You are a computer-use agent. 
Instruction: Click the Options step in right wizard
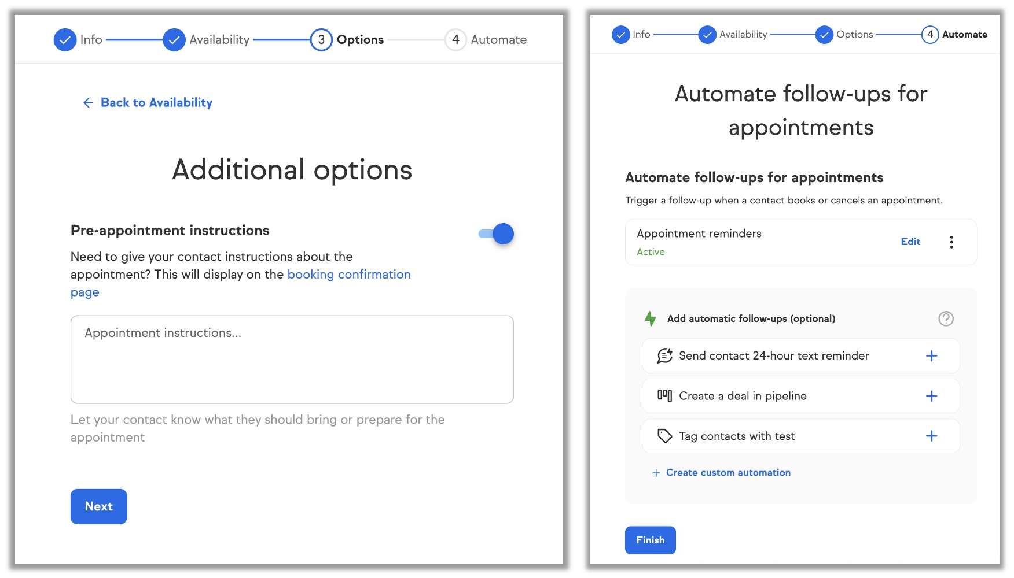844,35
